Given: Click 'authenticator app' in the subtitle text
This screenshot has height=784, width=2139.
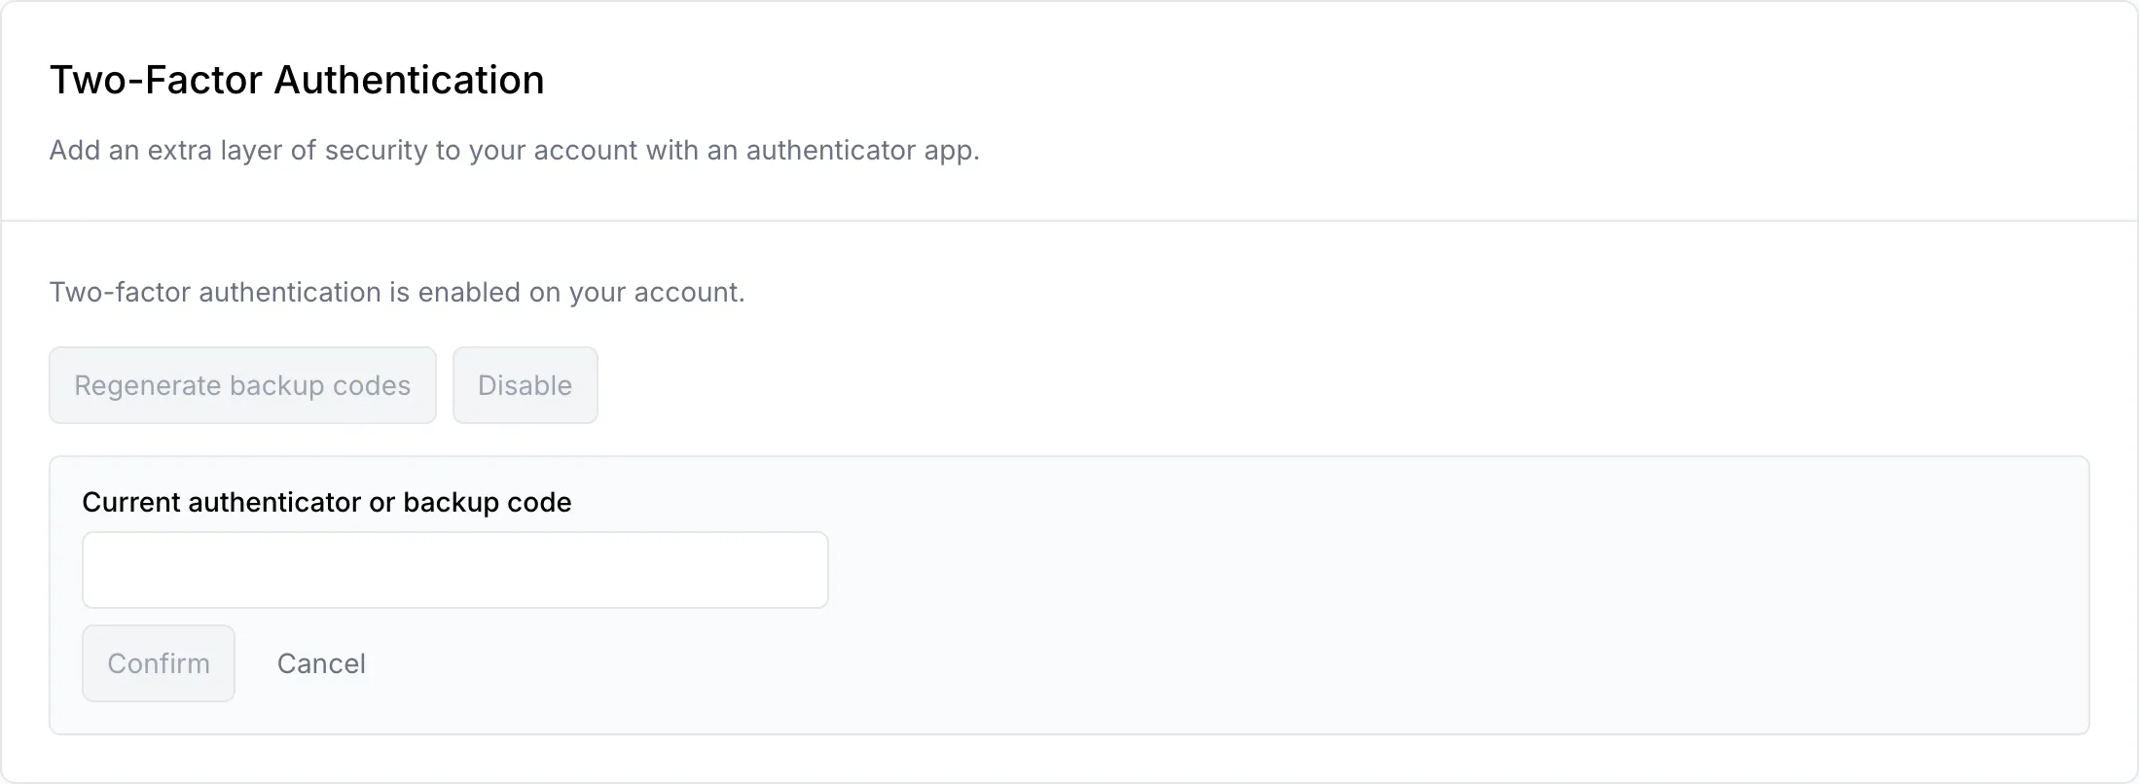Looking at the screenshot, I should tap(862, 151).
